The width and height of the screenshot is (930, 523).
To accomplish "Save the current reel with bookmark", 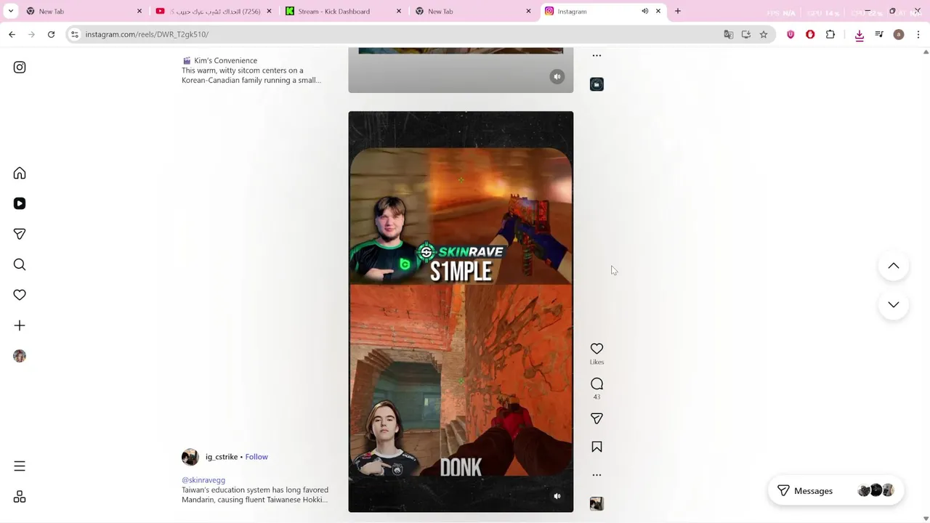I will [x=597, y=447].
